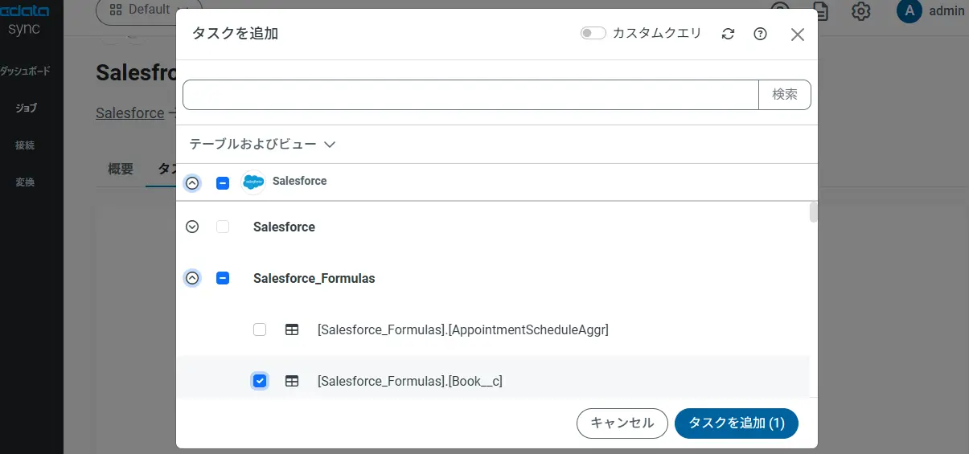
Task: Click the タスクを追加 (1) button
Action: coord(736,423)
